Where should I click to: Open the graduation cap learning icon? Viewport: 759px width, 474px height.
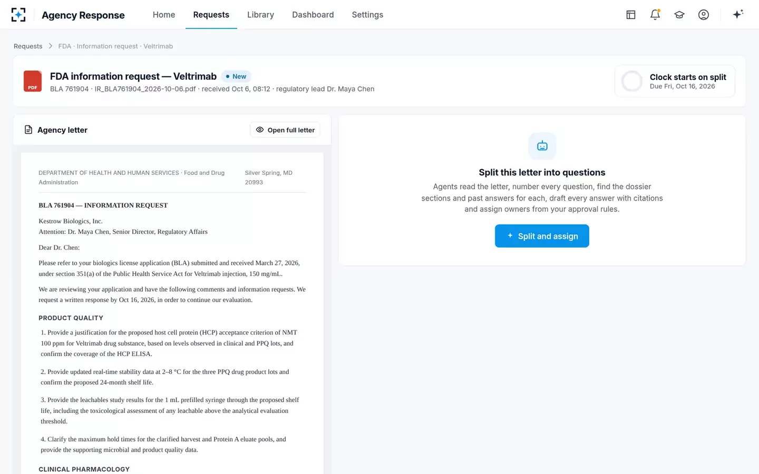(x=679, y=15)
